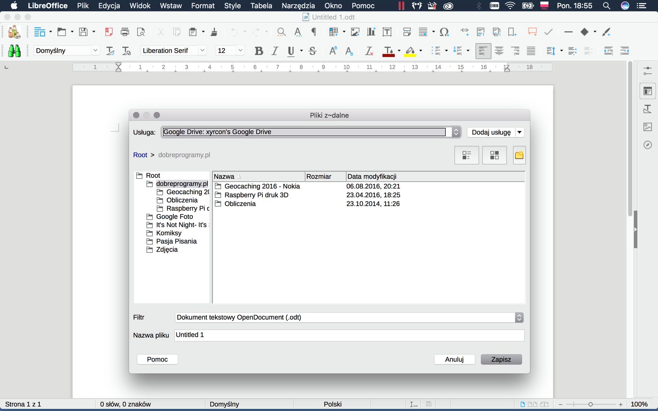Toggle formatting marks pilcrow icon
This screenshot has height=411, width=658.
pos(314,32)
